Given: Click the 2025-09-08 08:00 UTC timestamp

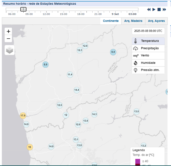Looking at the screenshot, I should [148, 31].
